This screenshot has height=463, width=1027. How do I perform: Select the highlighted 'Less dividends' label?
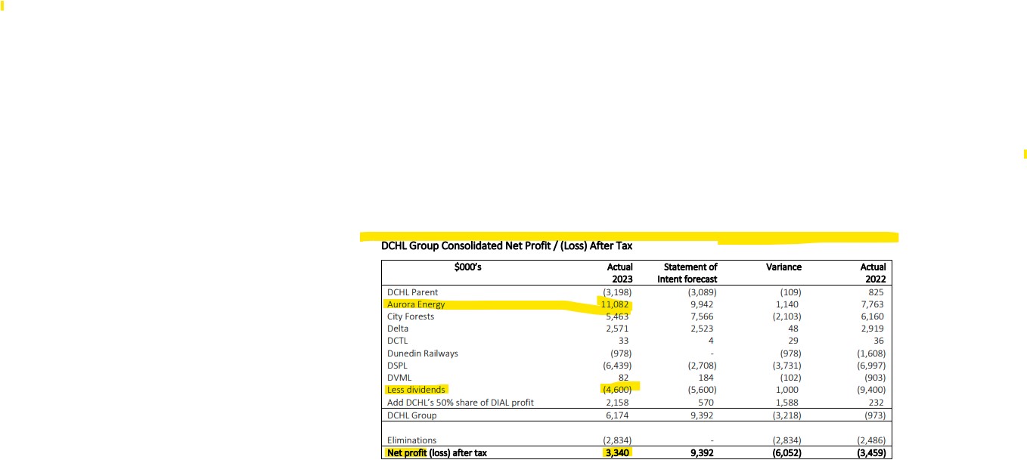point(417,390)
